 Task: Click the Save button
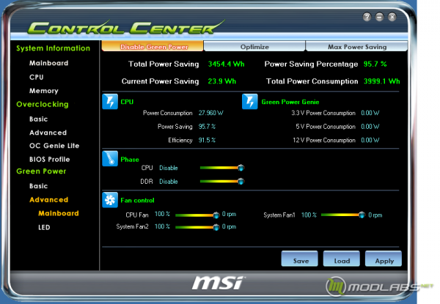(300, 259)
